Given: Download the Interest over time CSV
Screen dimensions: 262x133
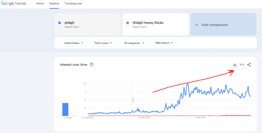Looking at the screenshot, I should click(235, 65).
